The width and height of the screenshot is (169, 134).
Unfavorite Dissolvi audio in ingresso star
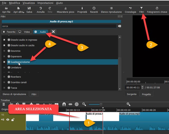point(4,40)
